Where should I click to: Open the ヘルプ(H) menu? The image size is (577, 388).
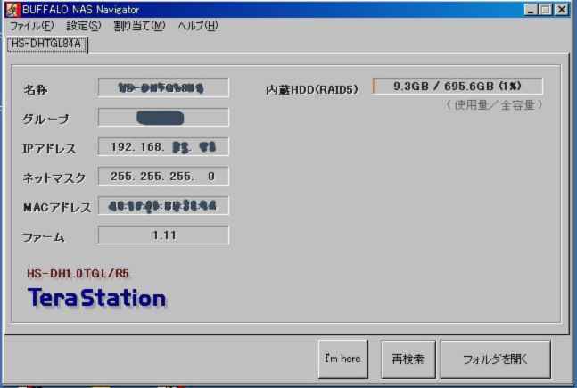pos(198,26)
